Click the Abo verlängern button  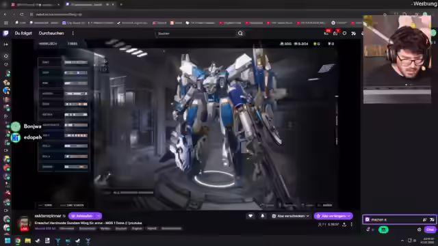click(333, 216)
